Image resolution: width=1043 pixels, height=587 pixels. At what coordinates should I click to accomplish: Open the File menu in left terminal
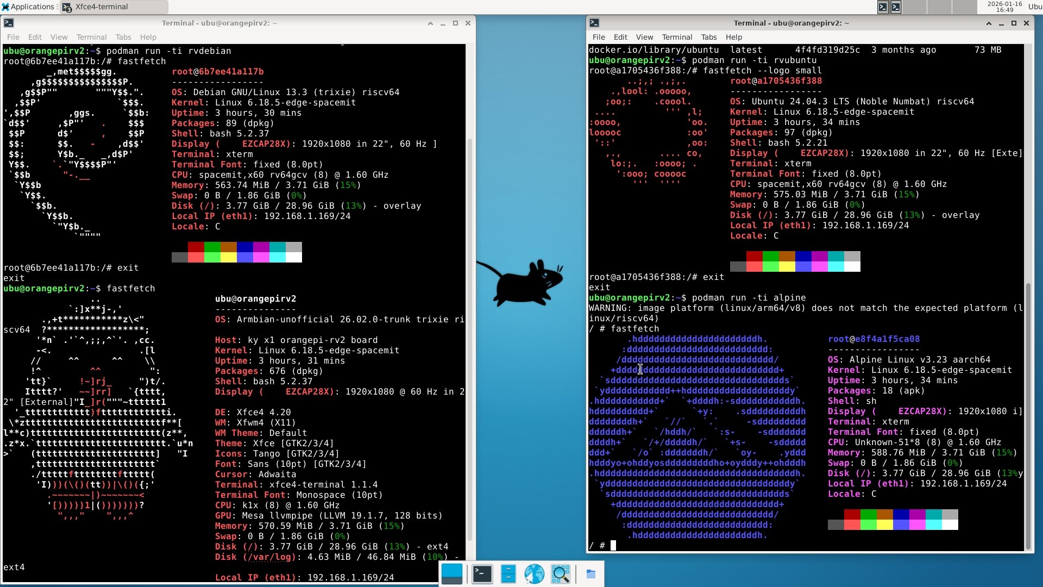click(13, 37)
